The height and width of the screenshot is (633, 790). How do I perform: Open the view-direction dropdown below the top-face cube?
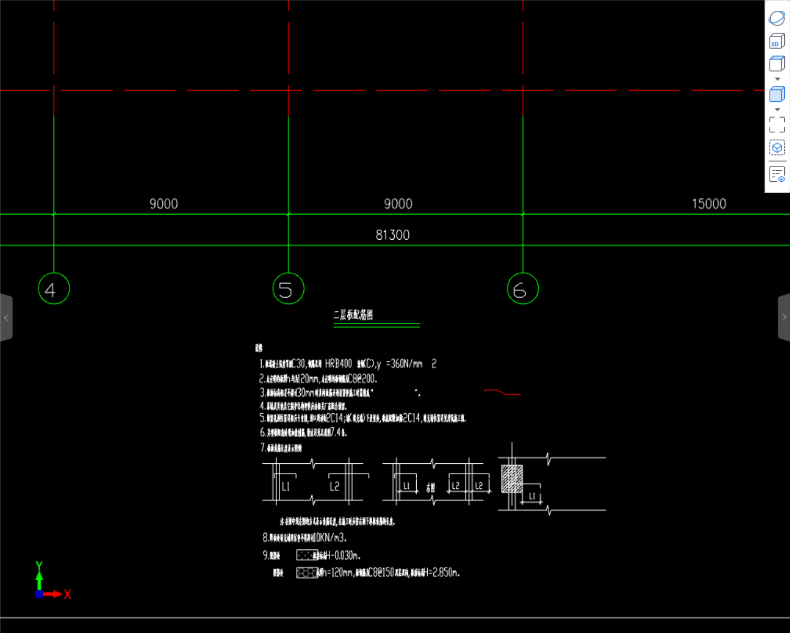pyautogui.click(x=777, y=79)
